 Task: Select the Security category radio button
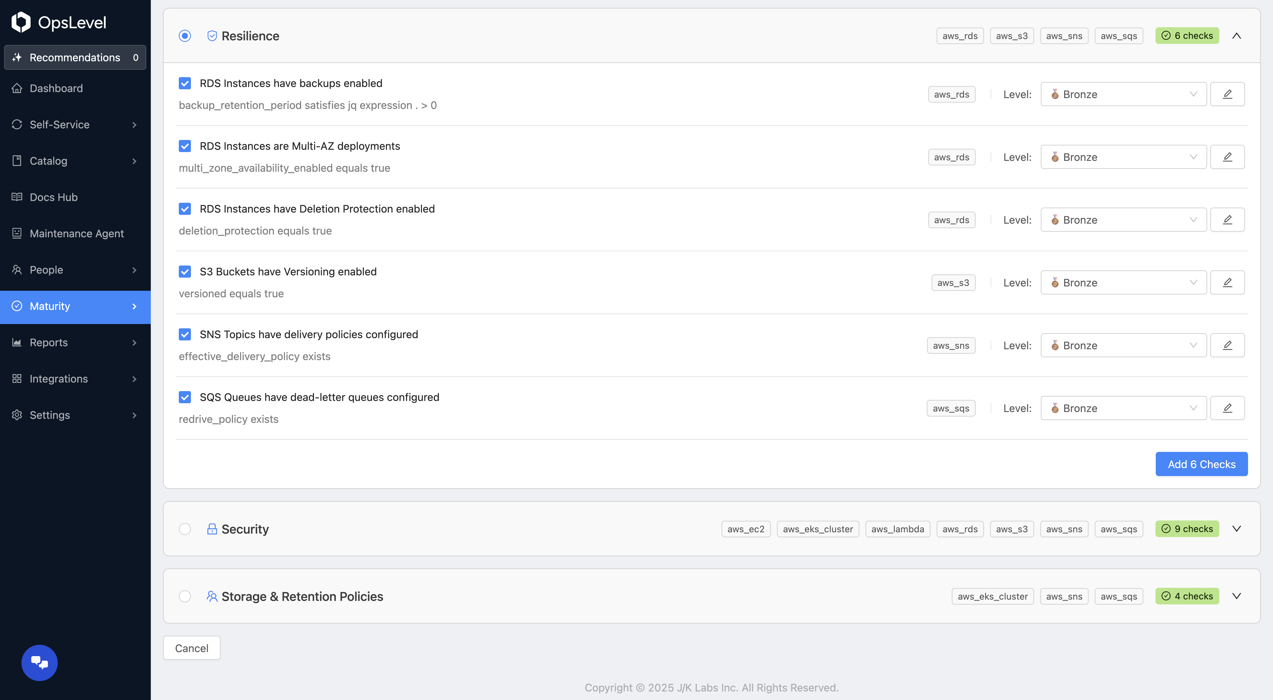tap(185, 529)
